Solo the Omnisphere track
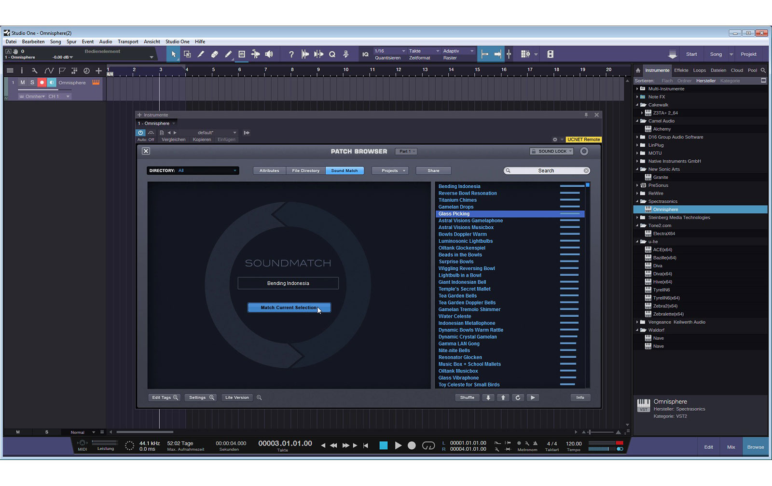 [x=32, y=83]
